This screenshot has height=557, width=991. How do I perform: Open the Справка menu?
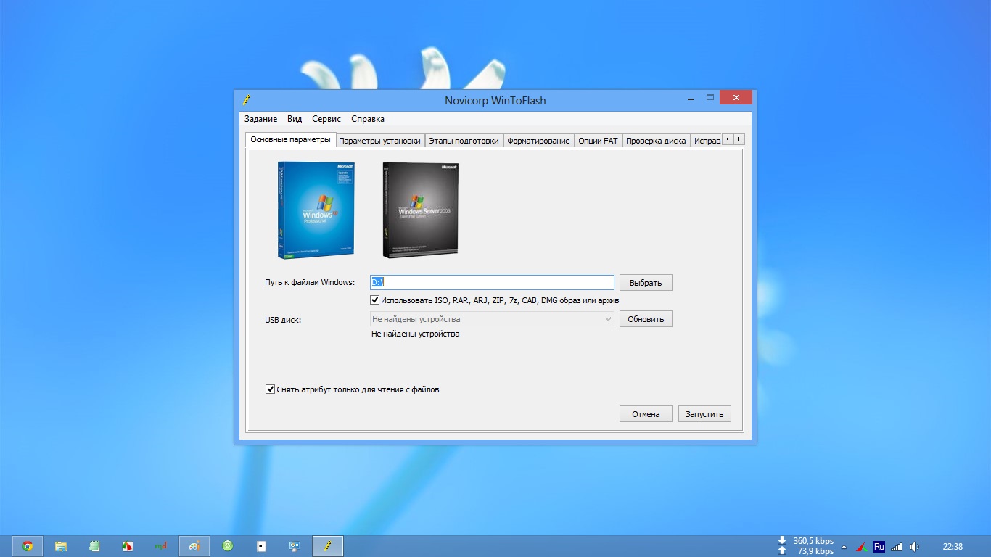[x=368, y=119]
